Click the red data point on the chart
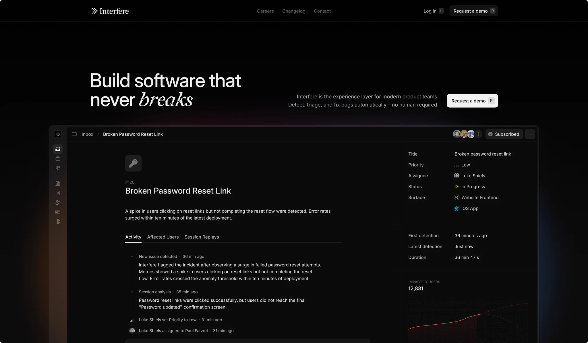The width and height of the screenshot is (588, 343). tap(479, 315)
